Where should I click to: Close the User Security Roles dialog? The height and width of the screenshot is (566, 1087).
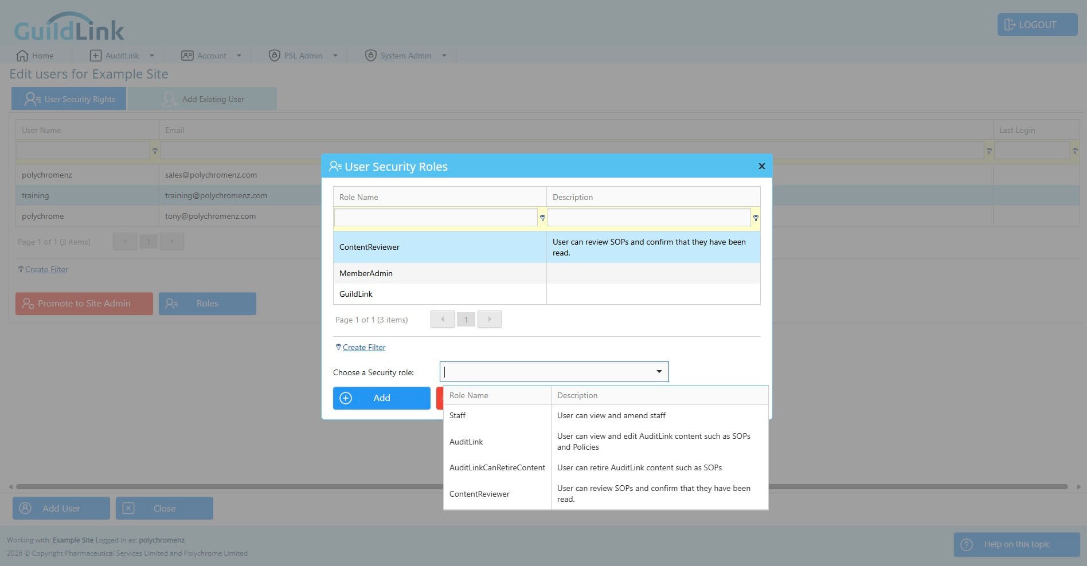(x=762, y=166)
